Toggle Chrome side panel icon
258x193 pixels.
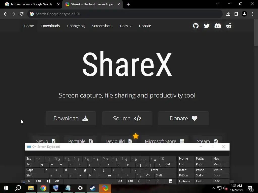[236, 14]
